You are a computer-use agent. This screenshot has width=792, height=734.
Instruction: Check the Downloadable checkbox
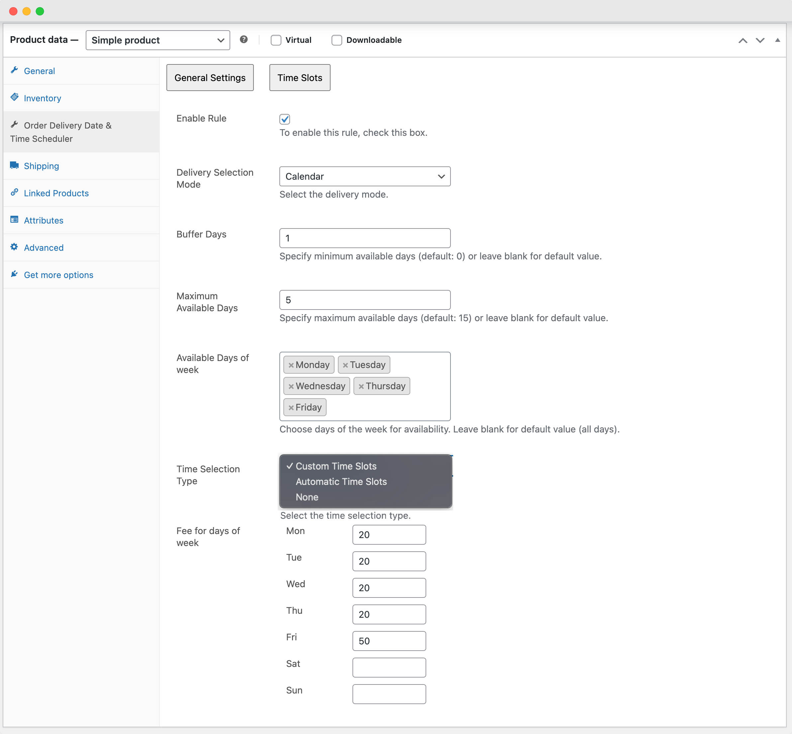click(337, 40)
